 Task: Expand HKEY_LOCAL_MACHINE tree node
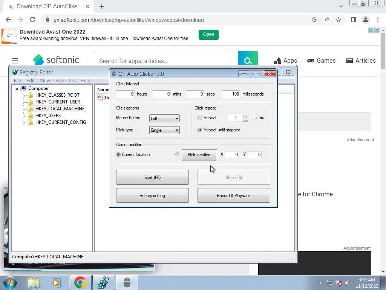pos(24,109)
